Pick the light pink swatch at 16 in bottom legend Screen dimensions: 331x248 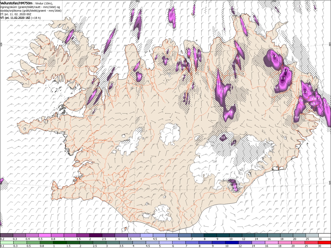(272, 243)
